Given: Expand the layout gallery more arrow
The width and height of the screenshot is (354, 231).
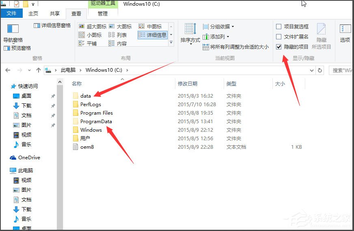Looking at the screenshot, I should (171, 43).
